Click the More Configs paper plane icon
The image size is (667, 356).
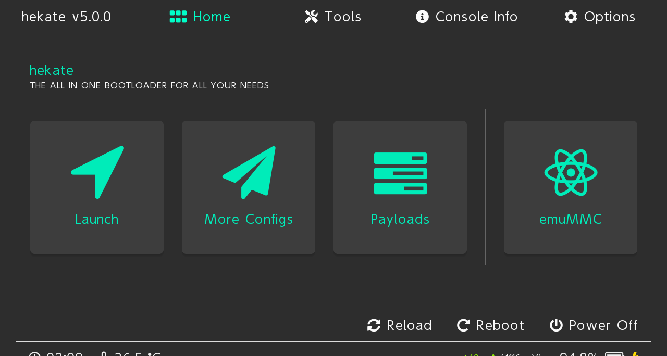tap(249, 172)
